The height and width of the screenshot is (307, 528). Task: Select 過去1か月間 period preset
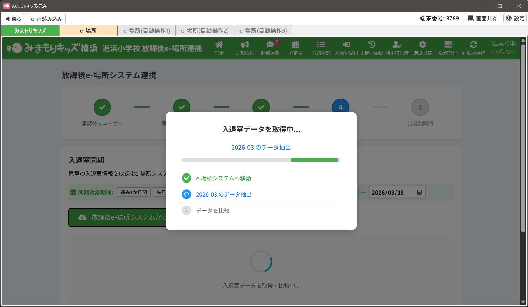[x=134, y=192]
